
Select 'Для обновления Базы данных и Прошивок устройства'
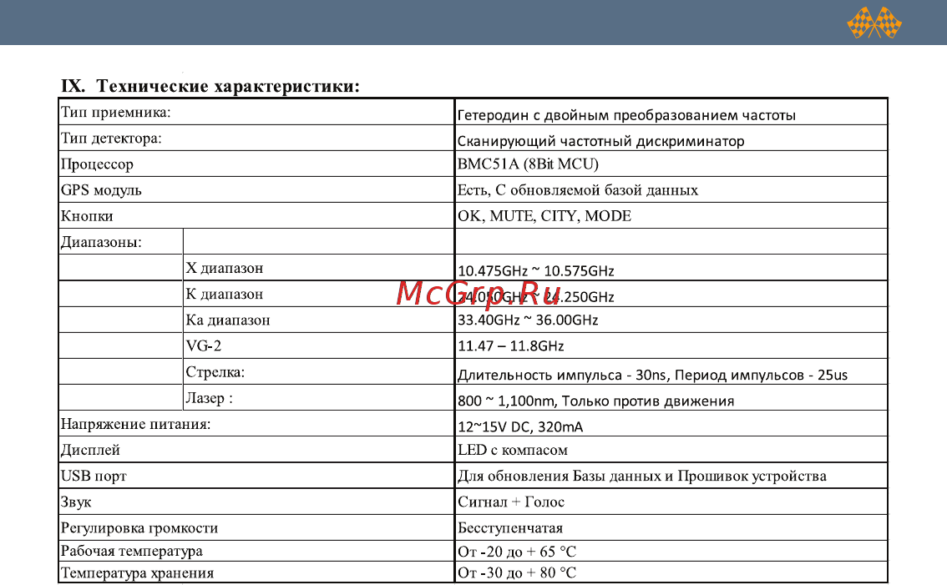tap(641, 476)
